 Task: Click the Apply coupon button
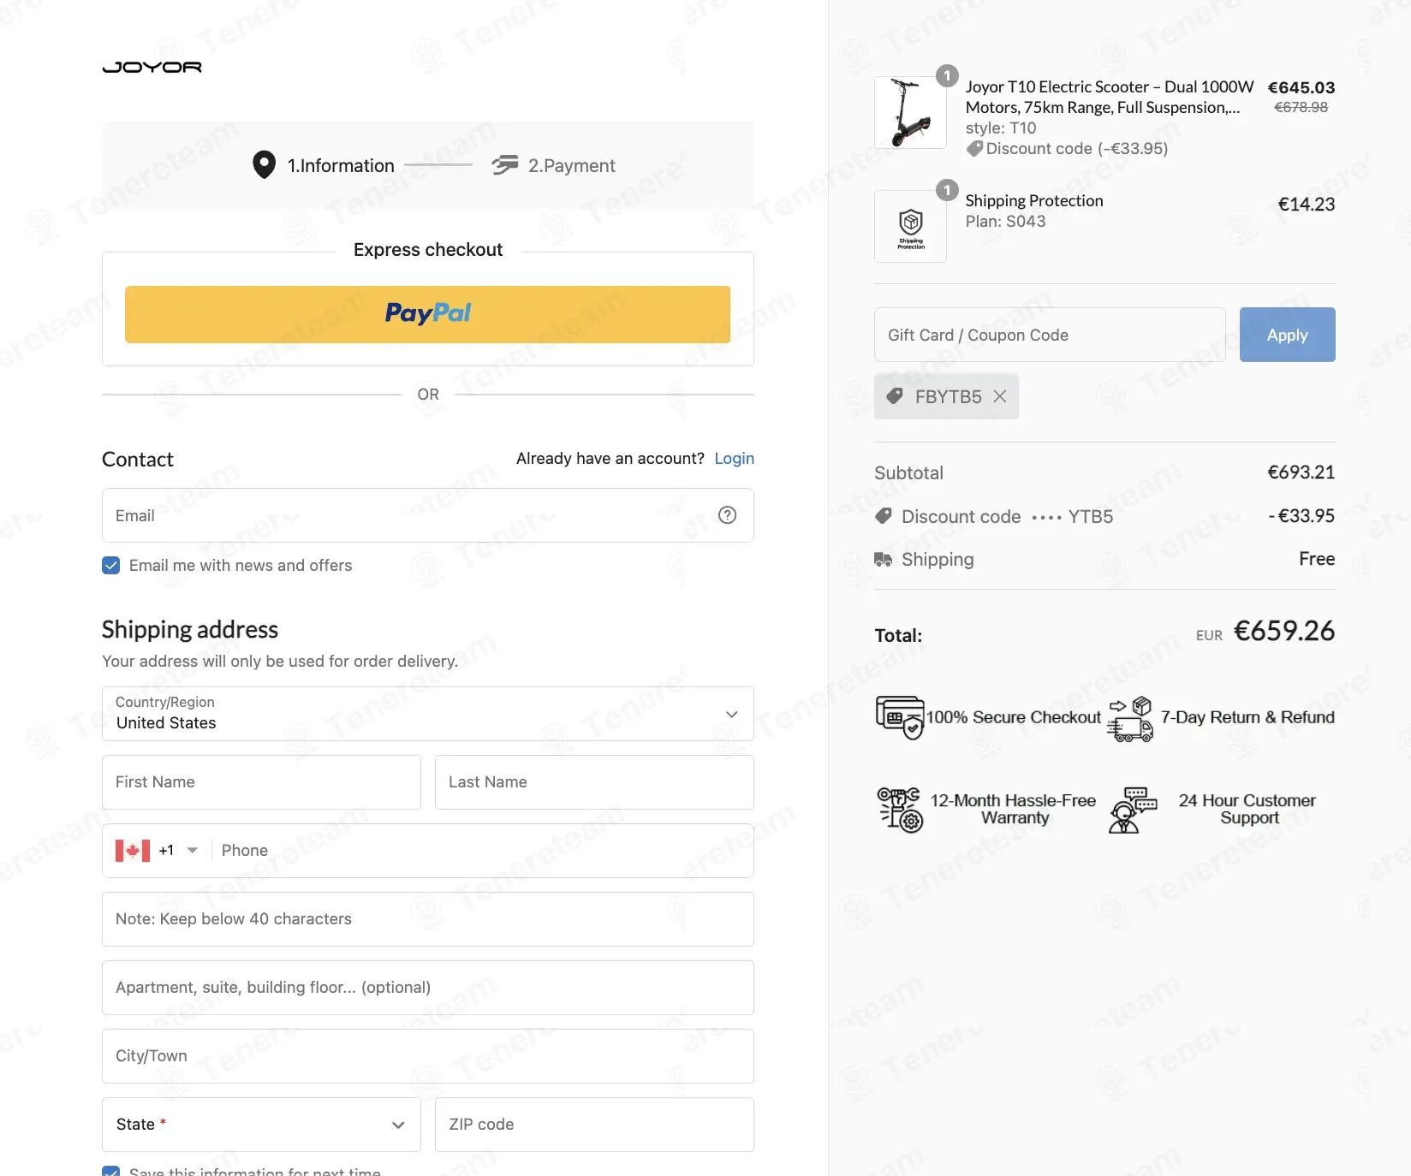tap(1287, 335)
